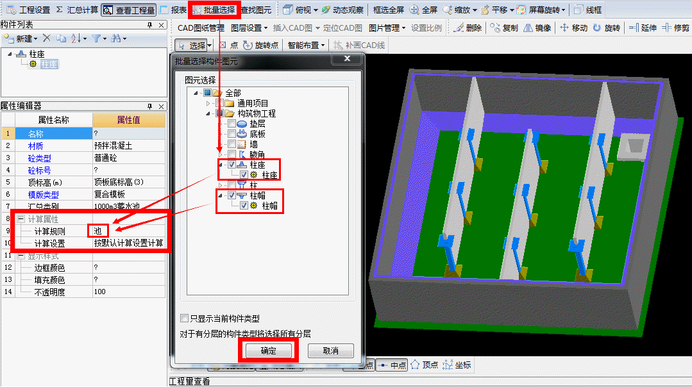Enable 只显示当前构件类型 checkbox
The image size is (692, 387).
point(185,318)
